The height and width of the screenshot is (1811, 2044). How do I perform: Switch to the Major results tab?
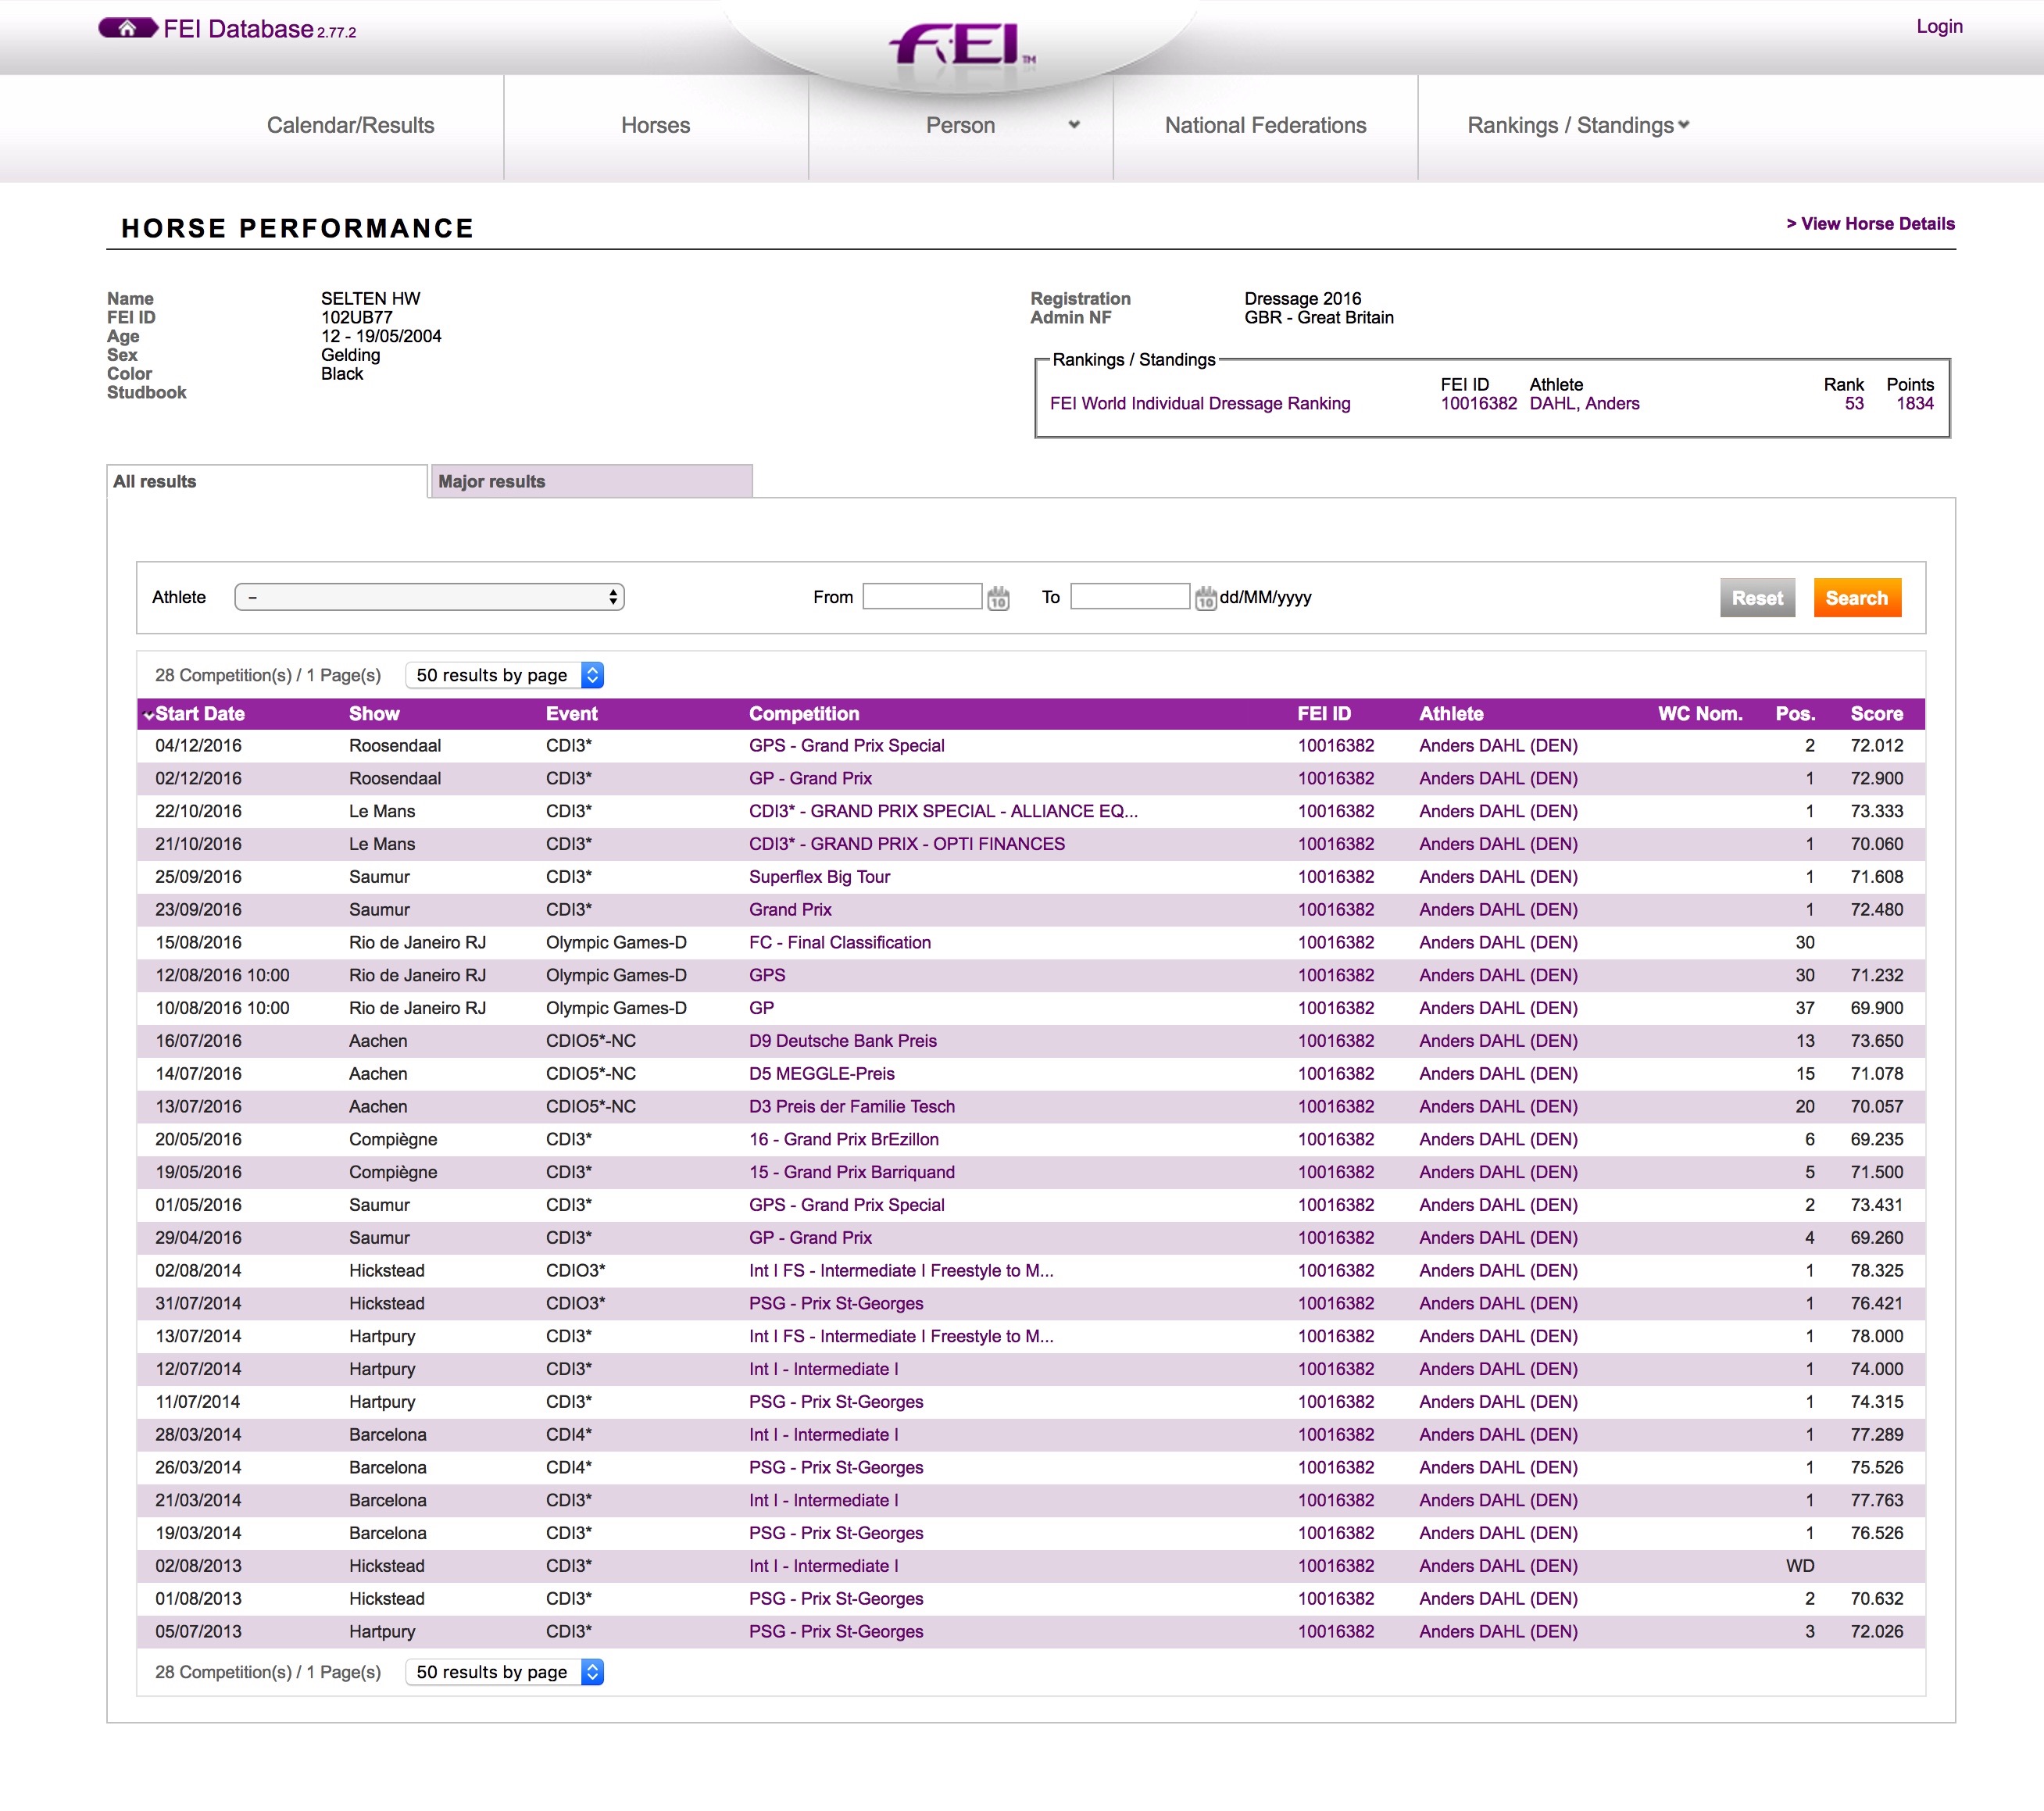(590, 481)
